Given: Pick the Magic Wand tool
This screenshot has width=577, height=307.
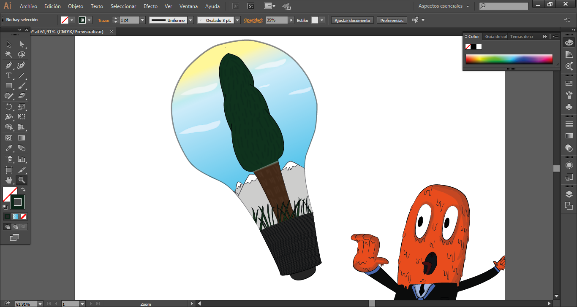Looking at the screenshot, I should (x=8, y=54).
